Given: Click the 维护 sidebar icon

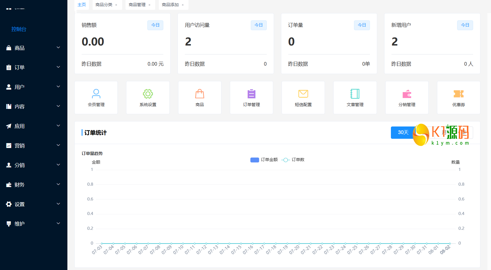Looking at the screenshot, I should pos(9,224).
